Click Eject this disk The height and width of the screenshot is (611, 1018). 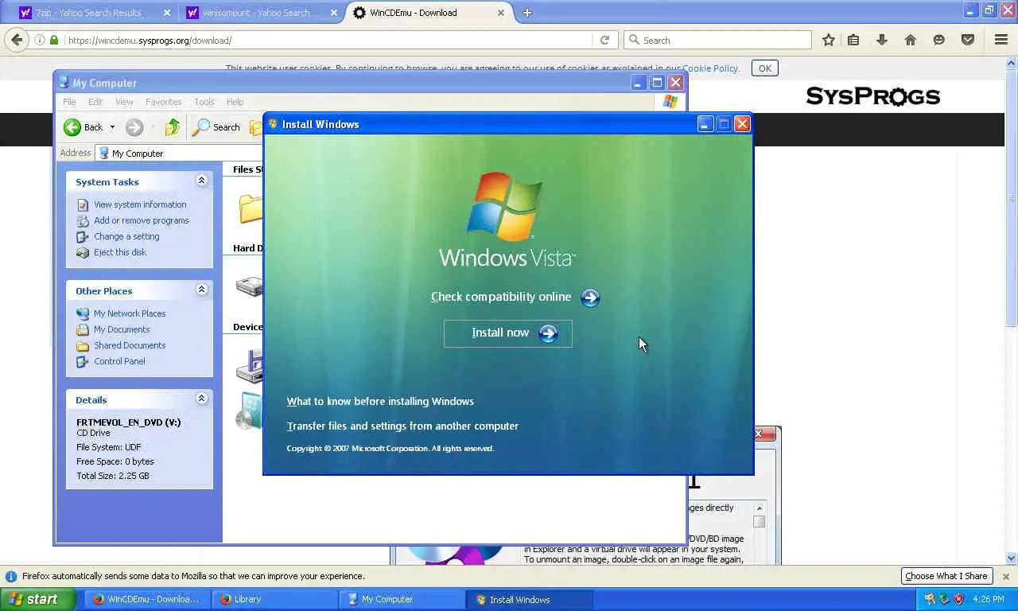tap(120, 252)
